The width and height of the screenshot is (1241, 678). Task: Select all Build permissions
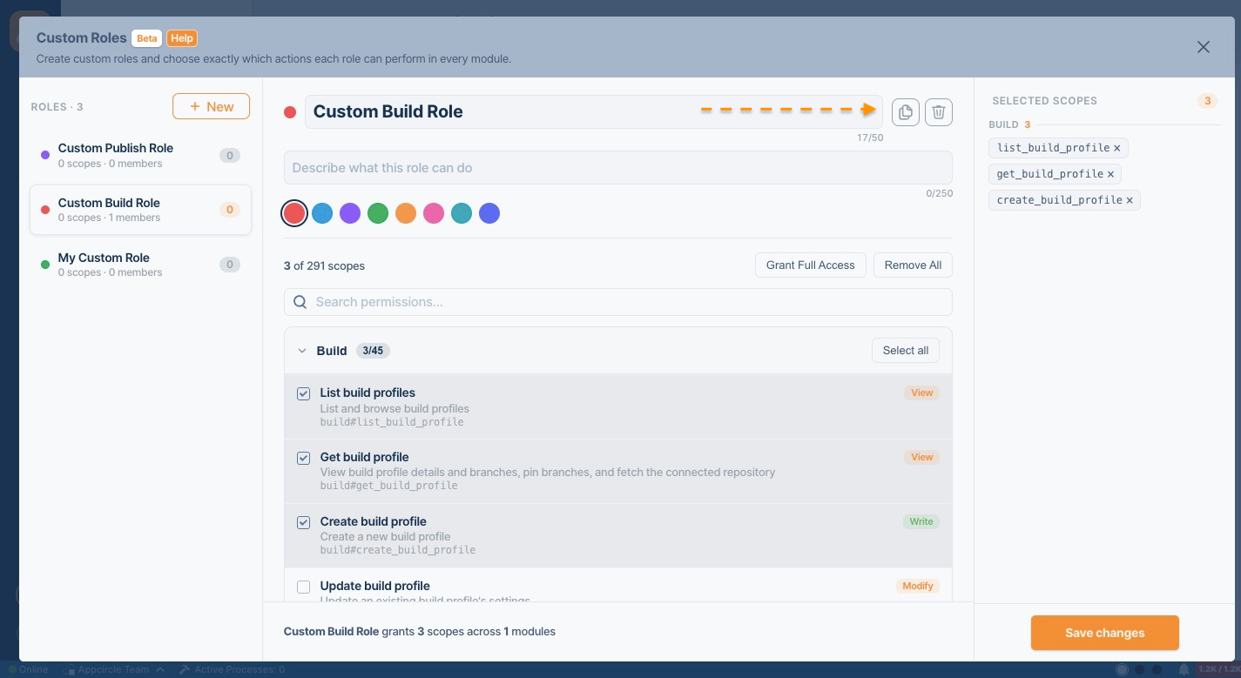pyautogui.click(x=906, y=351)
